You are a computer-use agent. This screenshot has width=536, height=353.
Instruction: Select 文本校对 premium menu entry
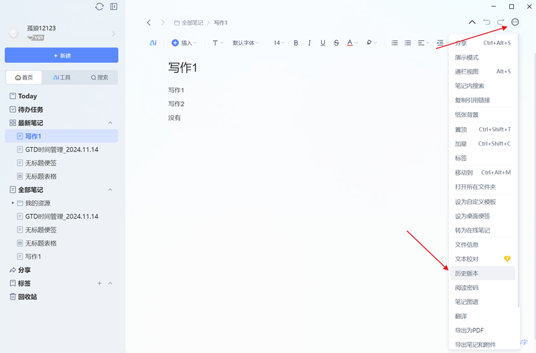coord(482,259)
